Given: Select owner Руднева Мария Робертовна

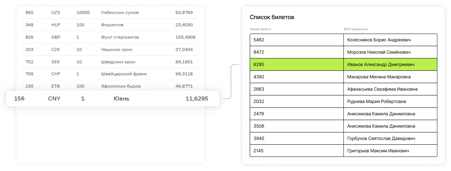Looking at the screenshot, I should point(376,101).
